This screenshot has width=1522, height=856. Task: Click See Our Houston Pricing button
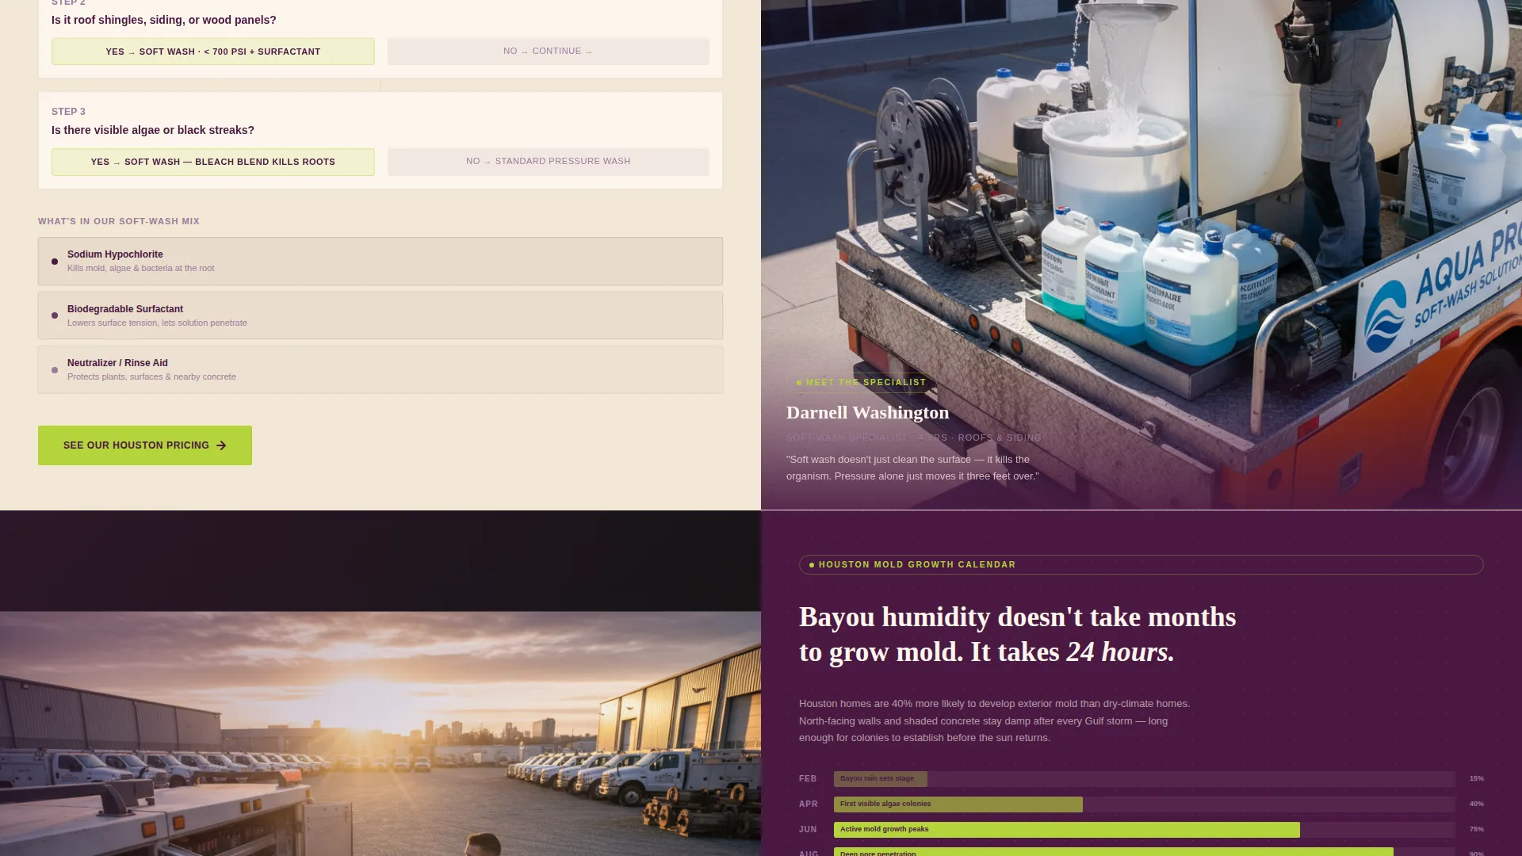coord(145,445)
